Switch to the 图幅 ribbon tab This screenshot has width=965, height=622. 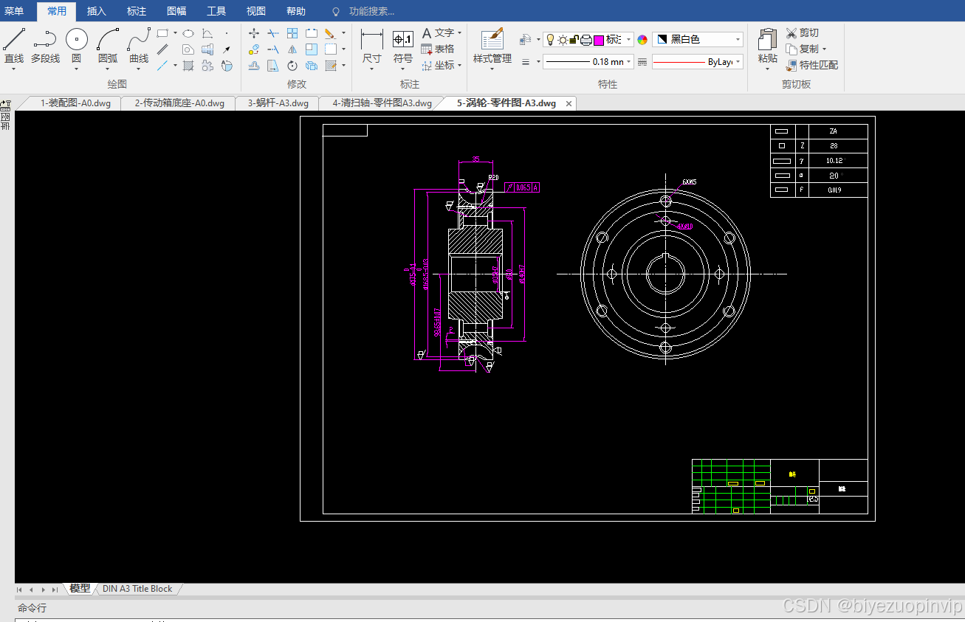point(176,11)
